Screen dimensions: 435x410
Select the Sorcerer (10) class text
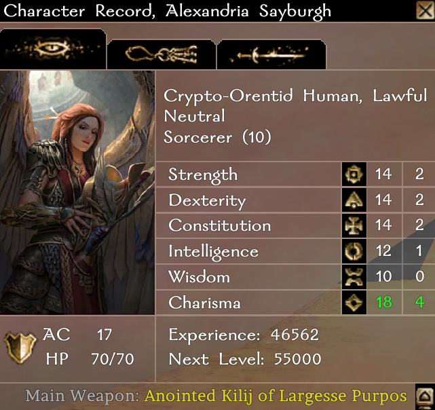click(x=217, y=137)
